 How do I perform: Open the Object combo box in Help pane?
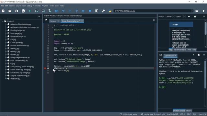(184, 16)
